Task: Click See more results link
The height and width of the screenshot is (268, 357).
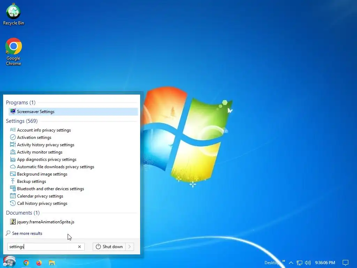Action: click(27, 233)
